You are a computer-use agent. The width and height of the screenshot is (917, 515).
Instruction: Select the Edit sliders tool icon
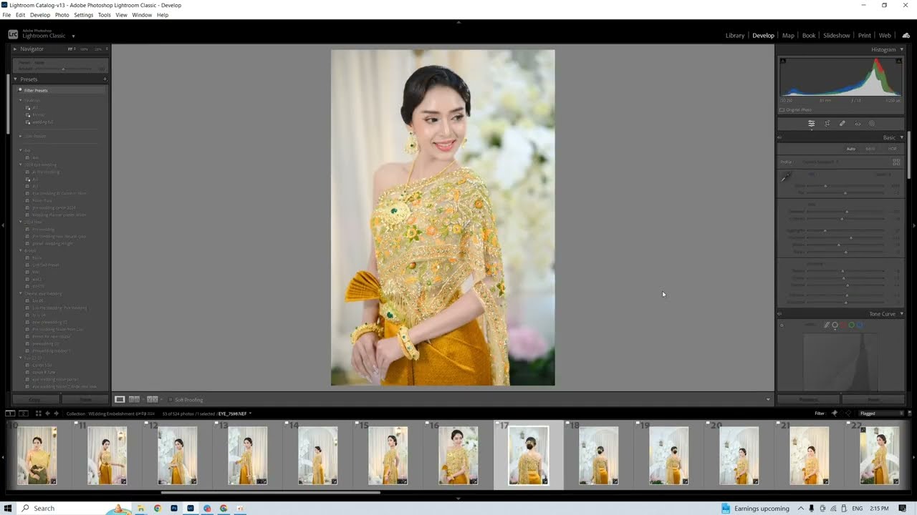[812, 124]
